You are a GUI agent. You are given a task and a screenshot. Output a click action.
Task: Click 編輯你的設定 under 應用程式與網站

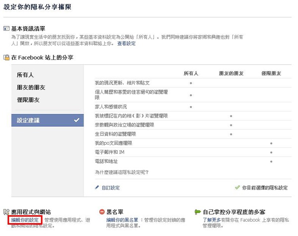[25, 220]
